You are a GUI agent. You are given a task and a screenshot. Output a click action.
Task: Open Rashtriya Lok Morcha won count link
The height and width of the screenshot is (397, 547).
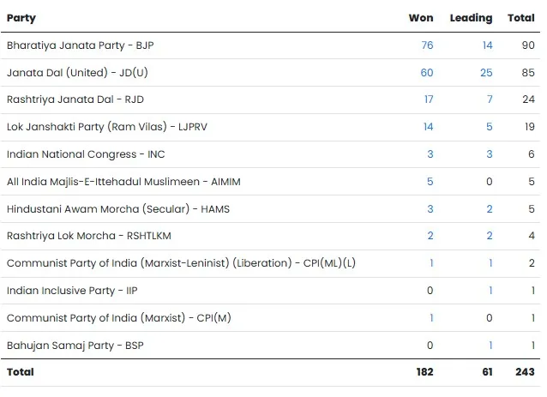click(x=430, y=236)
